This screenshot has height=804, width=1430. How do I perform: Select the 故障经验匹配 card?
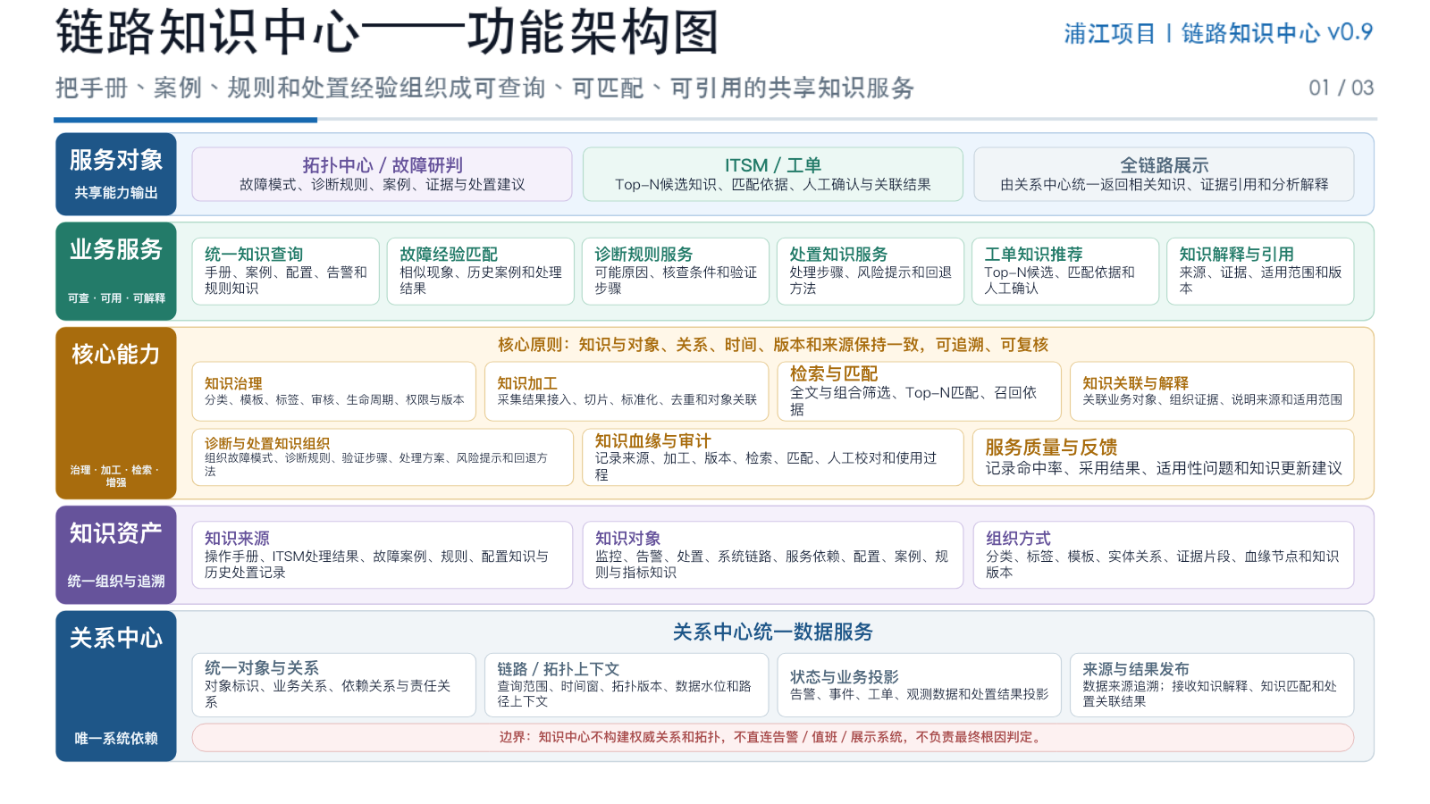[481, 272]
